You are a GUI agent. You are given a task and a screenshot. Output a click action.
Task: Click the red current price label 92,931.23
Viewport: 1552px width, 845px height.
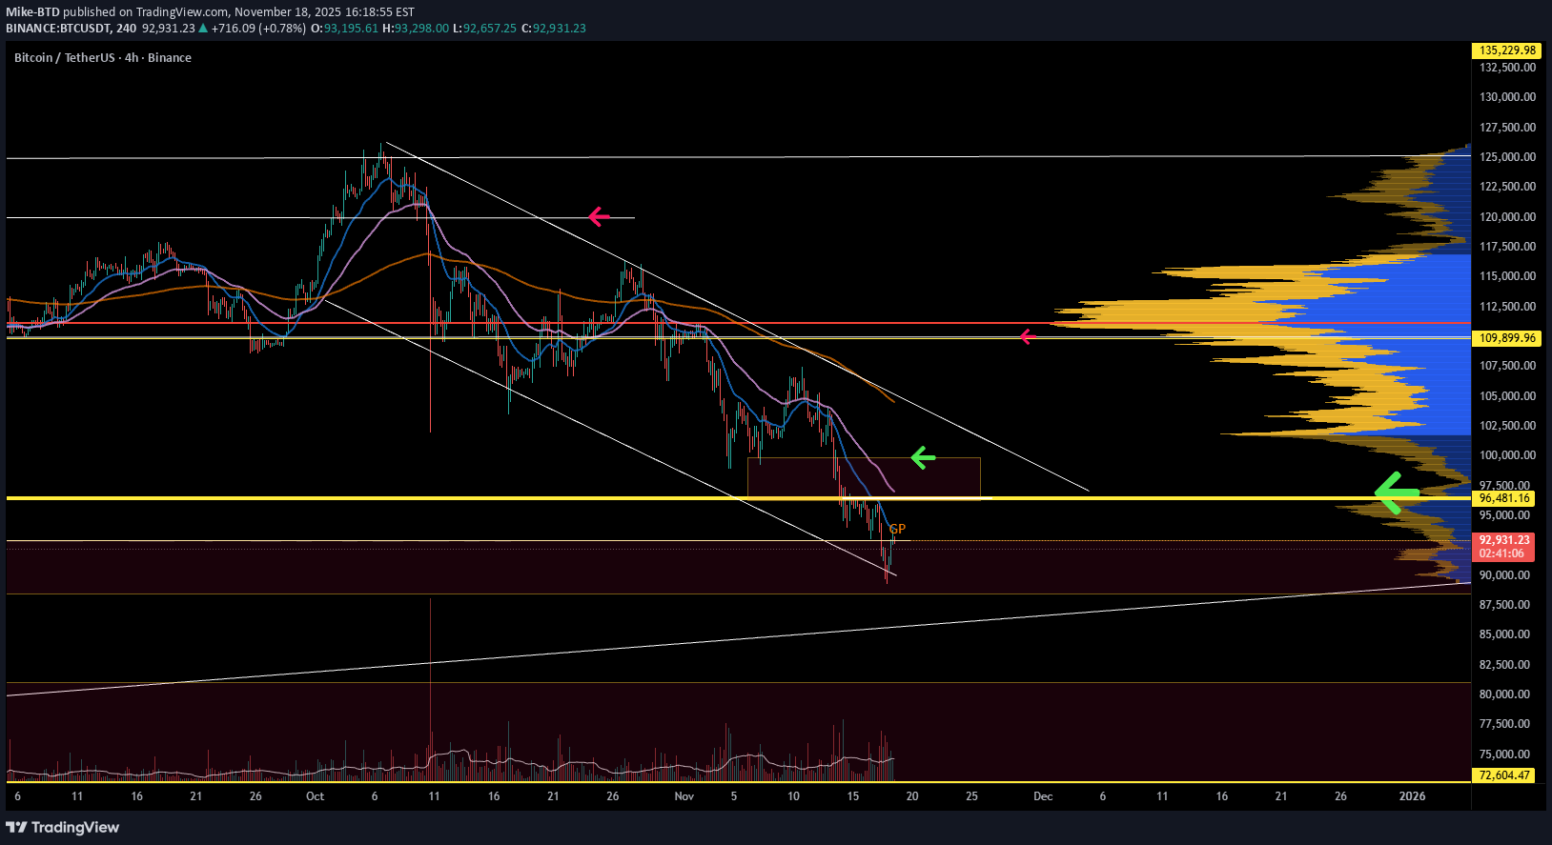(x=1504, y=539)
